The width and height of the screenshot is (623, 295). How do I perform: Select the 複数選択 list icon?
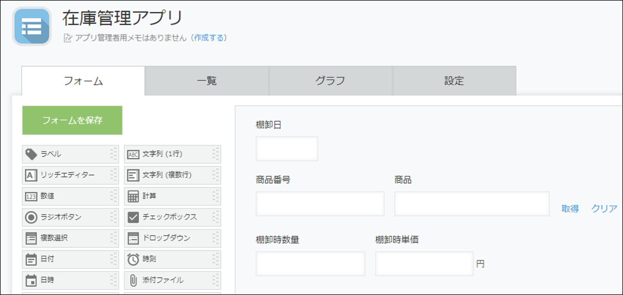click(31, 238)
